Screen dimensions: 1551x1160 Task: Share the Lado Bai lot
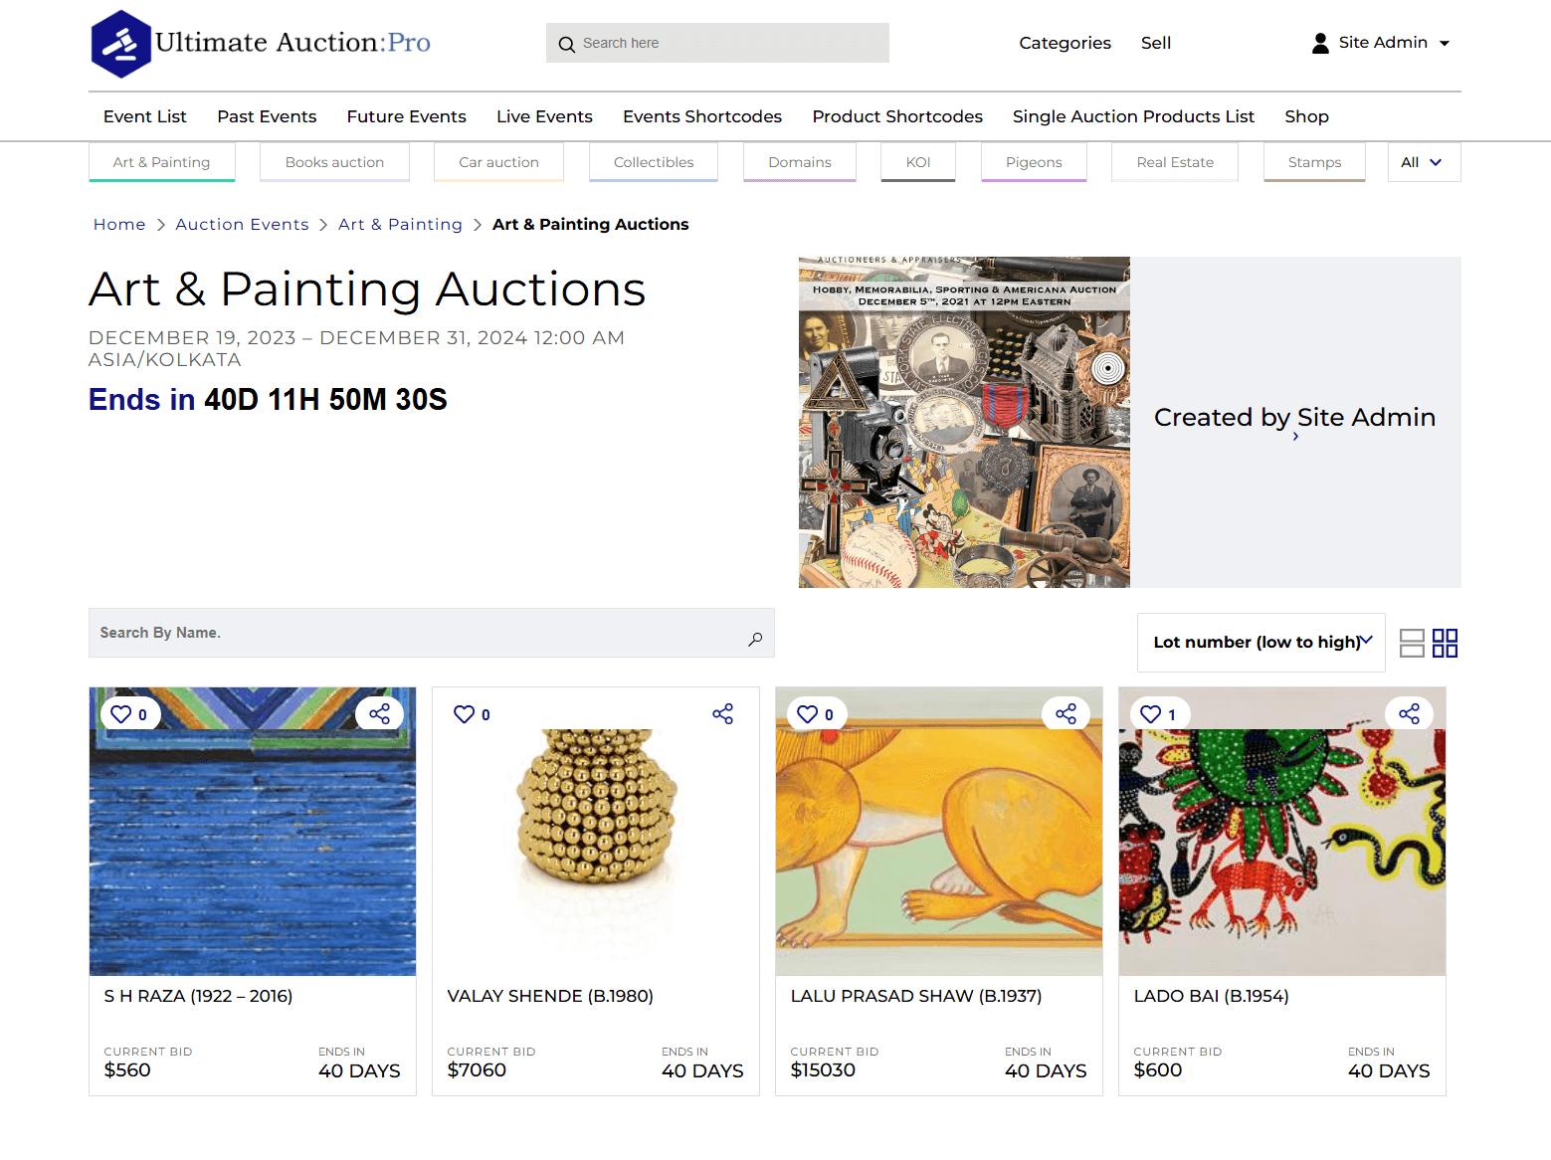[x=1410, y=713]
